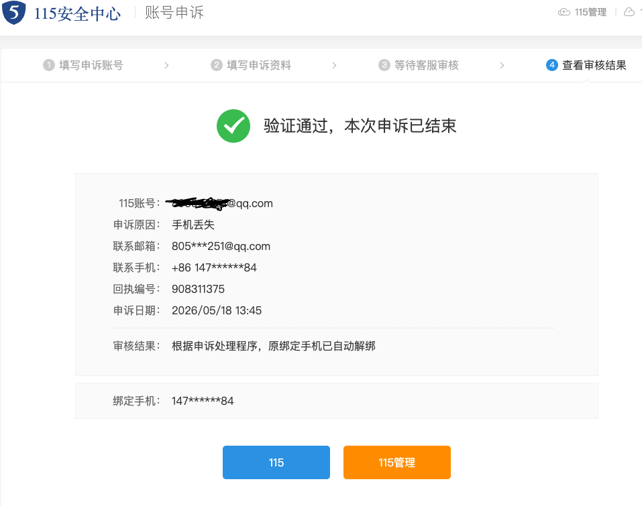The width and height of the screenshot is (642, 506).
Task: Click the blue 115 button
Action: coord(276,462)
